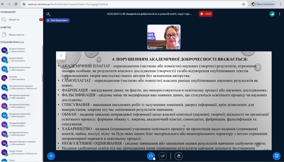Expand the presentation three-dot options menu
Viewport: 284px width, 162px height.
61,56
